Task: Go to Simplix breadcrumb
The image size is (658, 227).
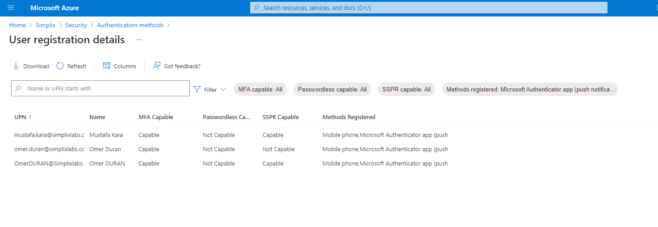Action: click(x=46, y=25)
